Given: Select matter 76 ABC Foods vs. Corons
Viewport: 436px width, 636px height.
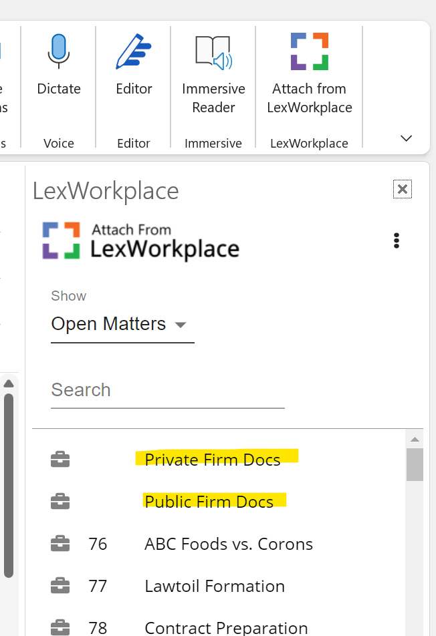Looking at the screenshot, I should pyautogui.click(x=228, y=543).
